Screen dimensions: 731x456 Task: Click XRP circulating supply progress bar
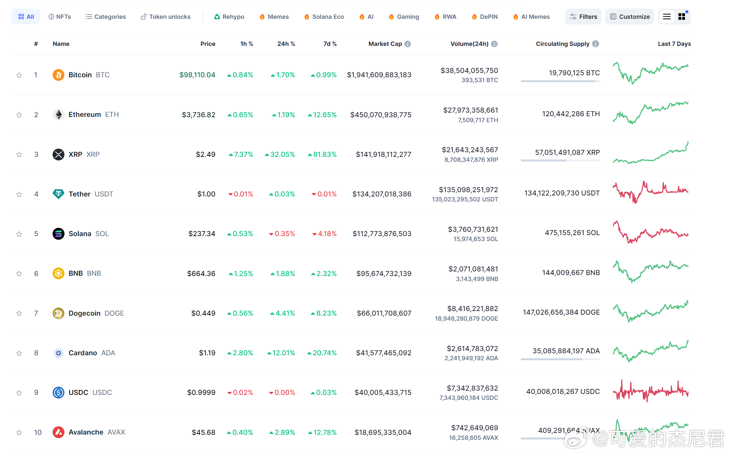click(x=560, y=160)
